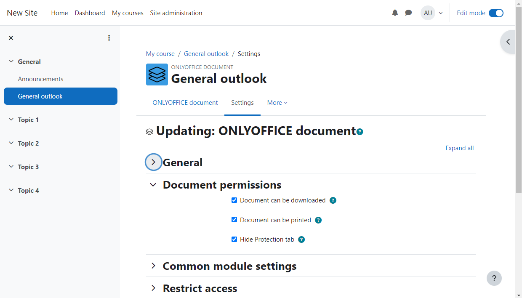Open the notifications bell
The width and height of the screenshot is (522, 298).
coord(395,13)
